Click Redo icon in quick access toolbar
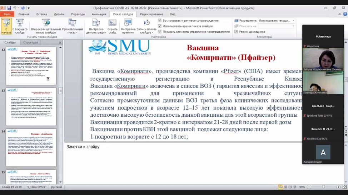This screenshot has width=348, height=195. coord(23,8)
